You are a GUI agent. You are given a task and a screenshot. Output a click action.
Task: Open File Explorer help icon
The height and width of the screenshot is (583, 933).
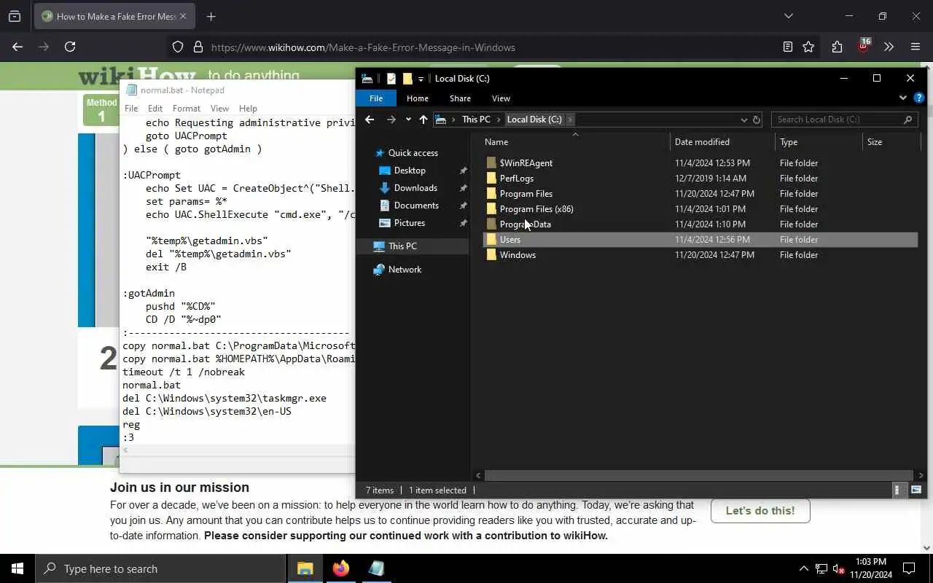point(918,98)
